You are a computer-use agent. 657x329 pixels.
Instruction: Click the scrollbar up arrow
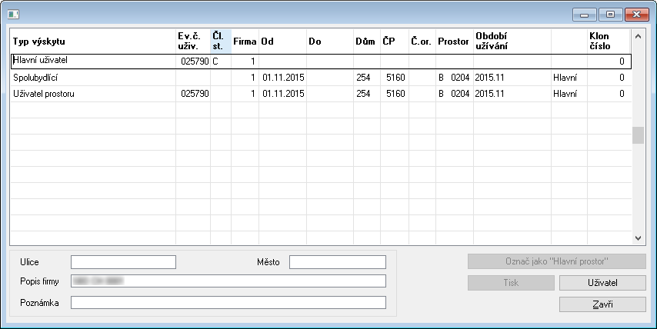tap(638, 36)
